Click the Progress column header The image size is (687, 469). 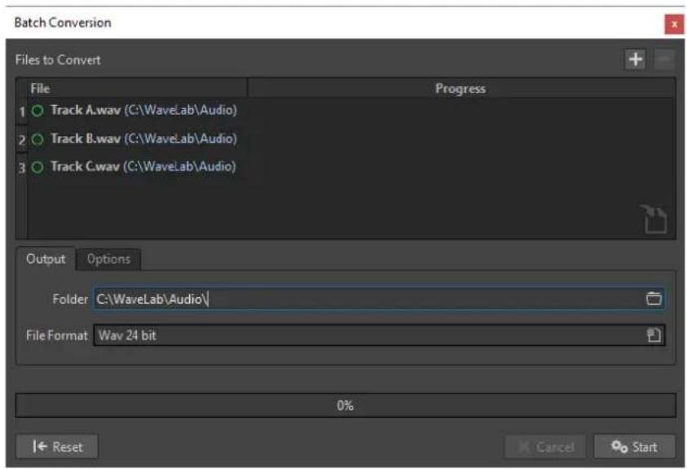click(x=461, y=89)
